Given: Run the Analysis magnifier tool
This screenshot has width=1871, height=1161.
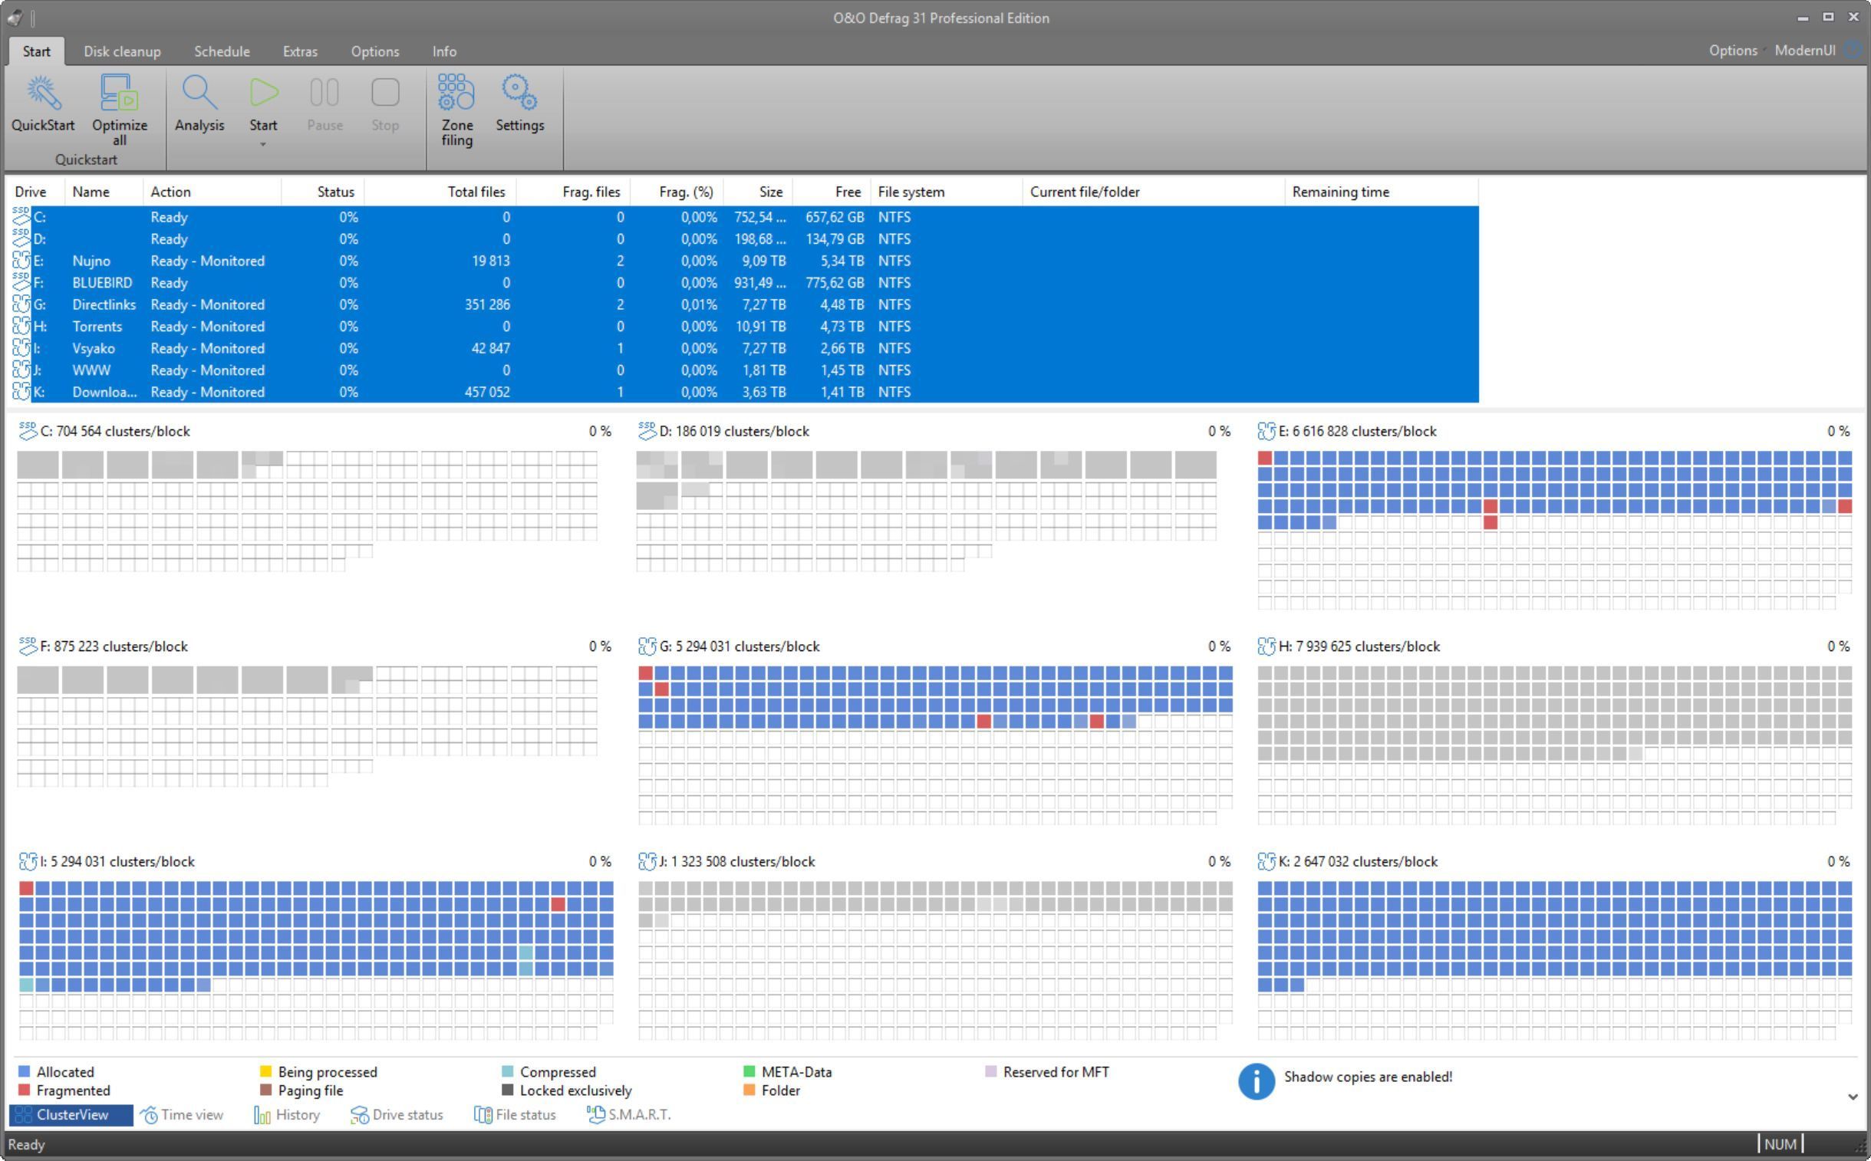Looking at the screenshot, I should [199, 93].
